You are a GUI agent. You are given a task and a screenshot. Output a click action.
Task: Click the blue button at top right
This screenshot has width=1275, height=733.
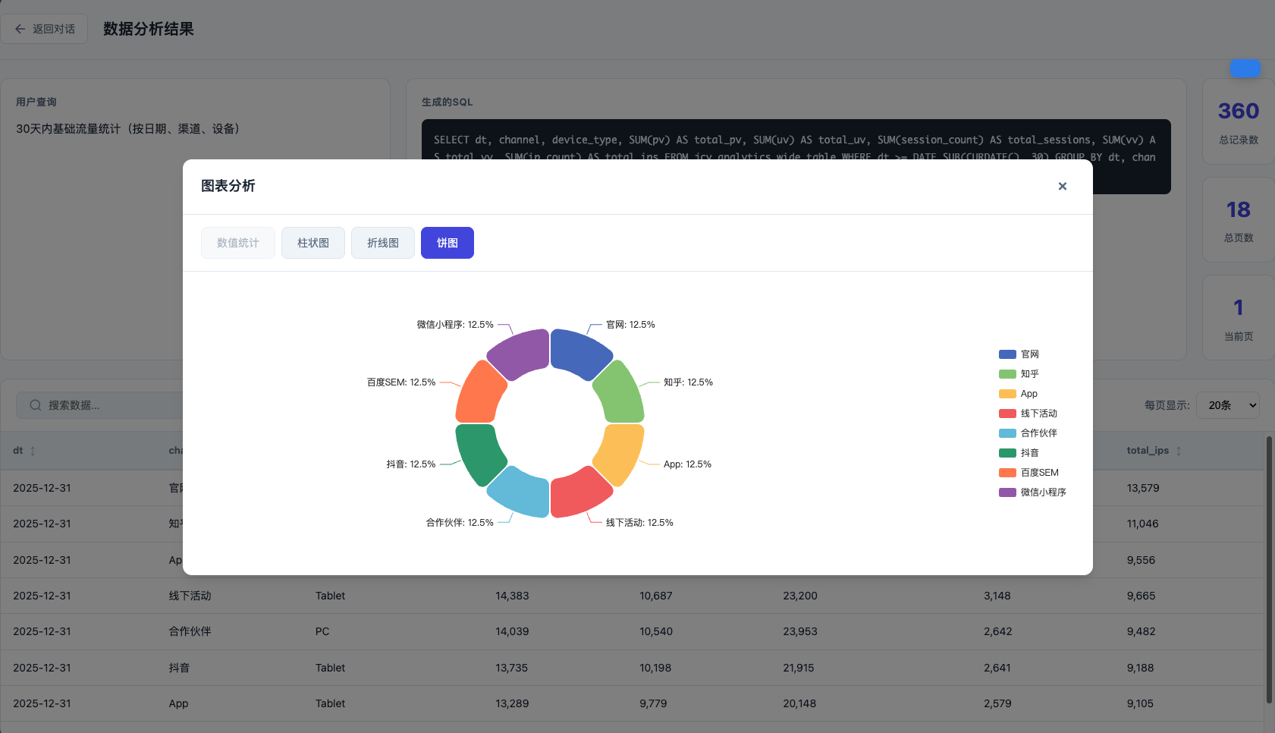point(1245,68)
